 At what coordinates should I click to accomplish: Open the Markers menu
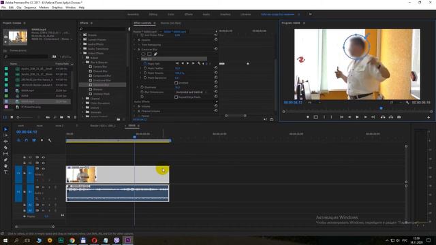coord(44,7)
